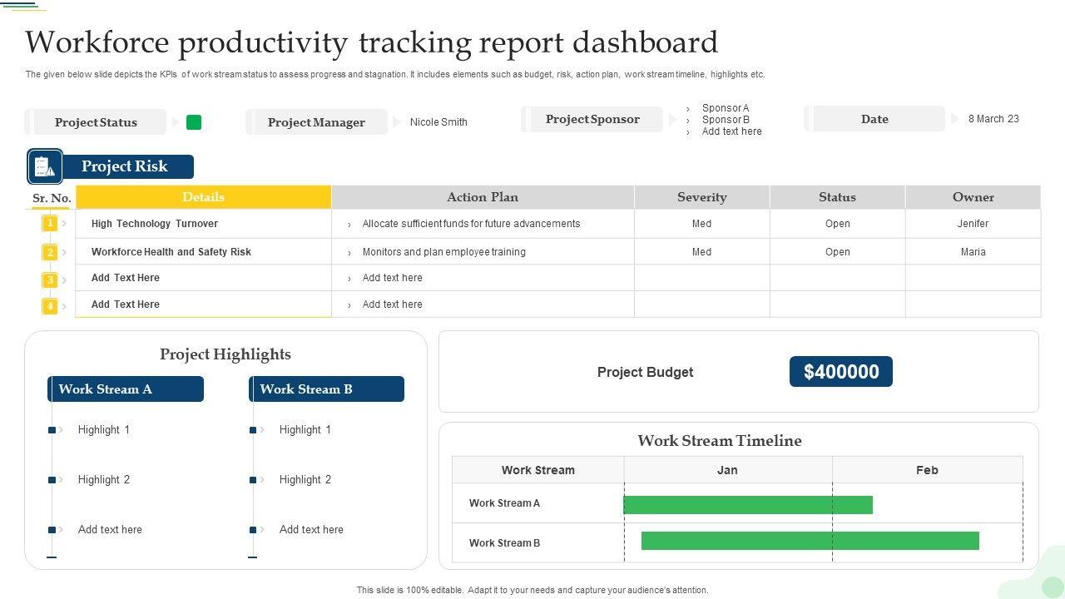This screenshot has width=1065, height=599.
Task: Click the Owner column header
Action: point(973,197)
